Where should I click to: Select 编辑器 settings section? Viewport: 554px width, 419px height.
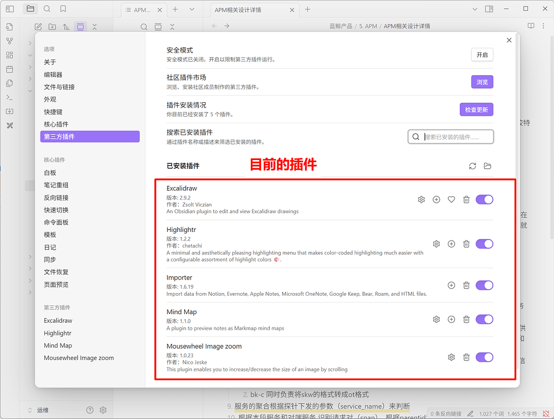click(90, 75)
